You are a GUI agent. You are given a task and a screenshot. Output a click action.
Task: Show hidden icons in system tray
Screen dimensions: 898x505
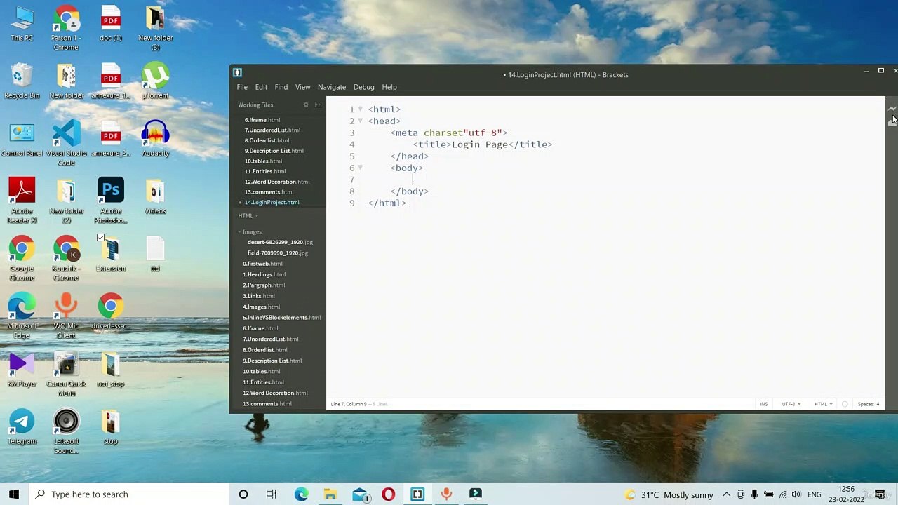pos(727,494)
